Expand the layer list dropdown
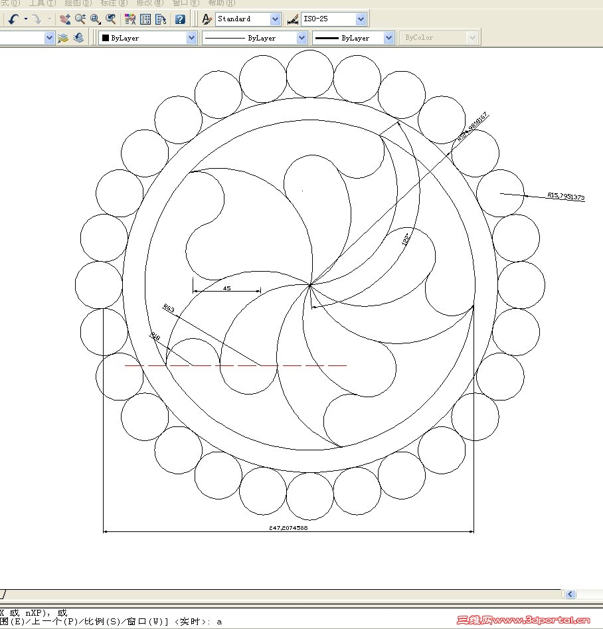The width and height of the screenshot is (603, 629). pos(49,38)
